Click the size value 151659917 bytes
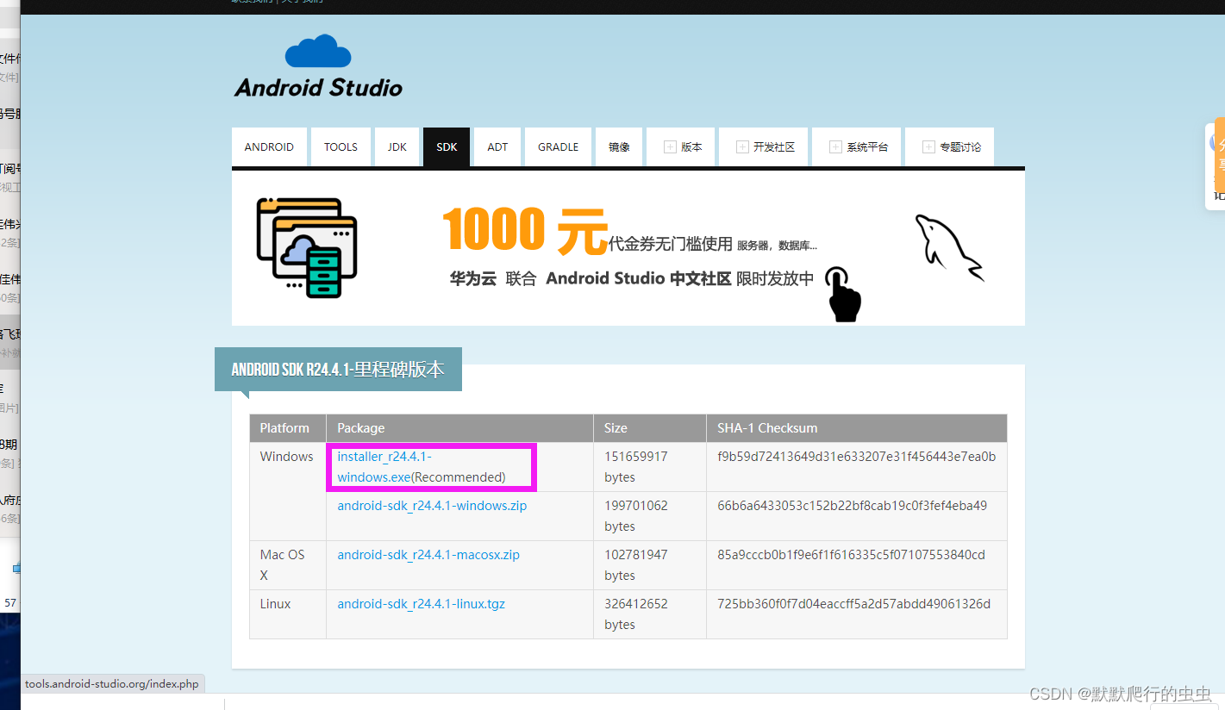Viewport: 1225px width, 710px height. click(x=636, y=467)
